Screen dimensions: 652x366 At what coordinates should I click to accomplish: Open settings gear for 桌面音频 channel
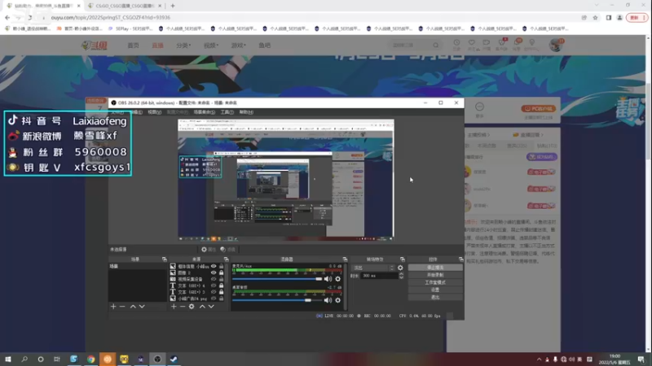[337, 300]
